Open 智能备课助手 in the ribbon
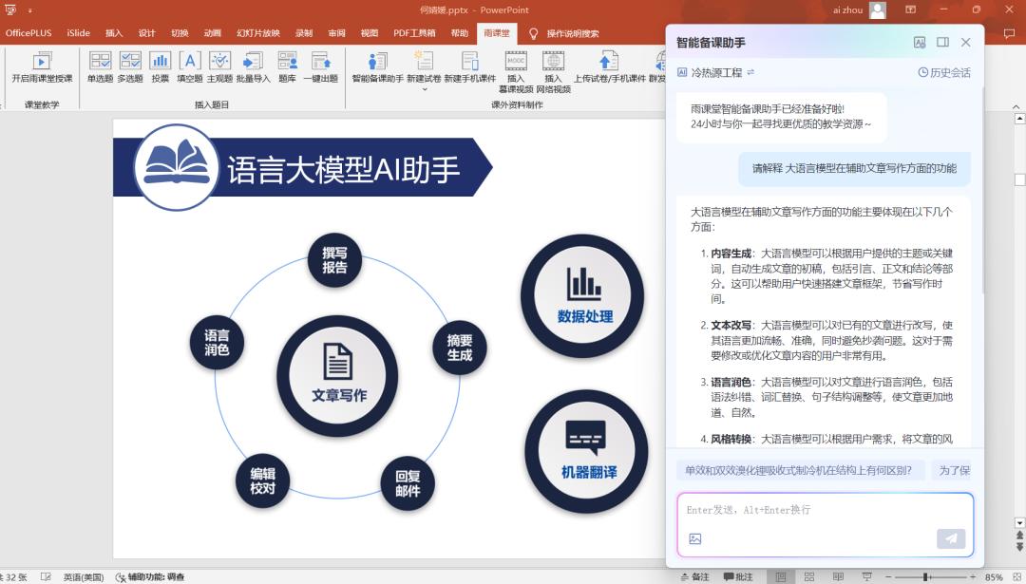 click(377, 66)
